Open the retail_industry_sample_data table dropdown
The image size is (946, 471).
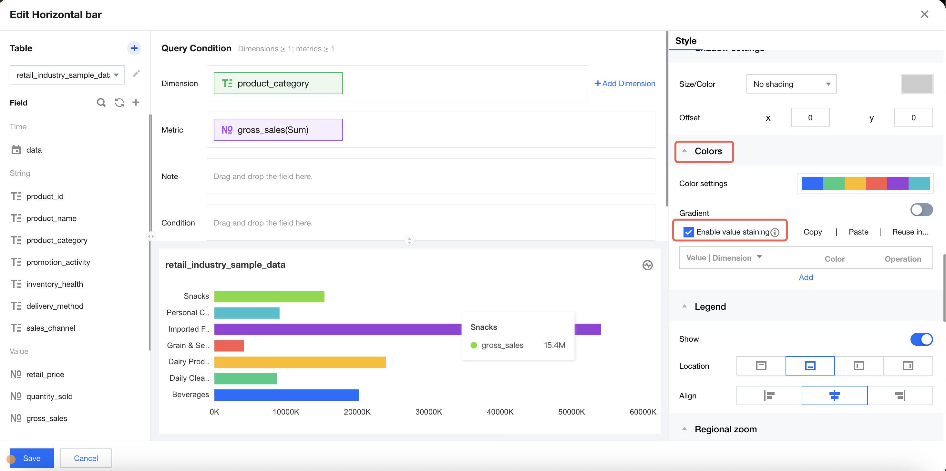click(x=67, y=75)
